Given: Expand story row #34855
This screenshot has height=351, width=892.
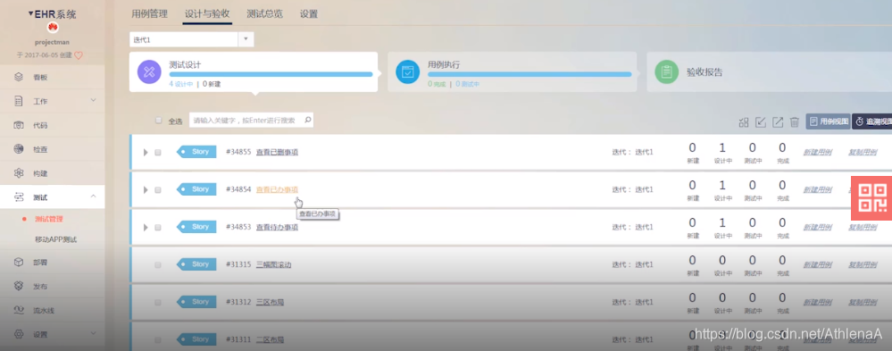Looking at the screenshot, I should pyautogui.click(x=146, y=153).
